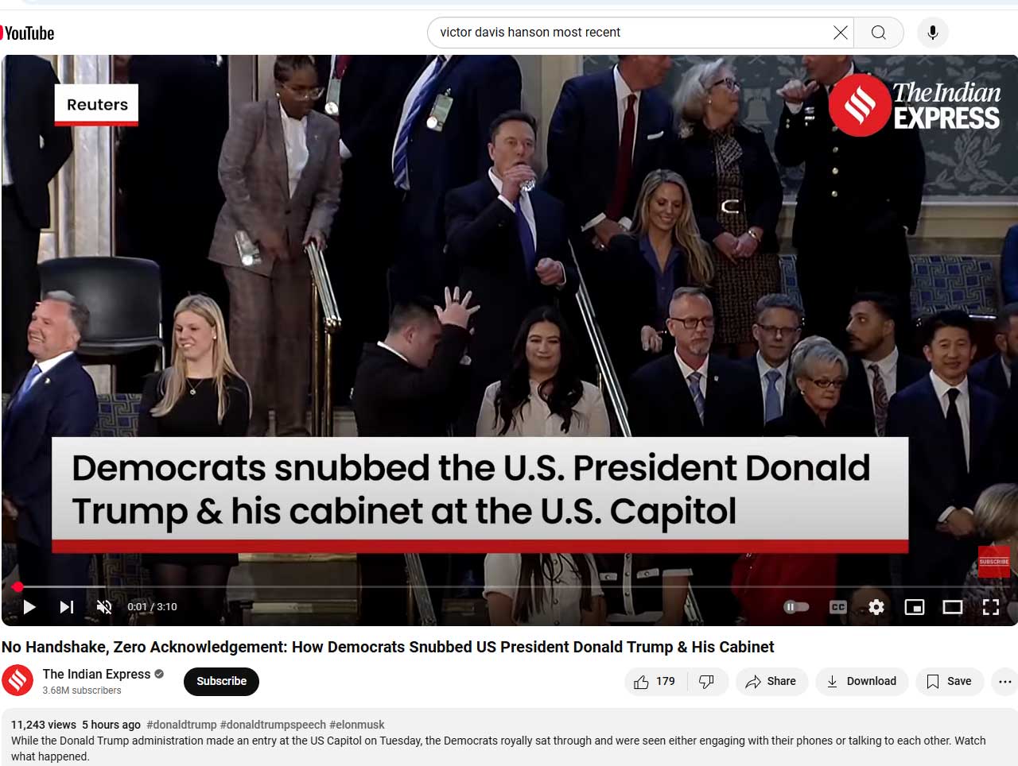Open the Save to playlist menu
The height and width of the screenshot is (766, 1018).
(949, 682)
